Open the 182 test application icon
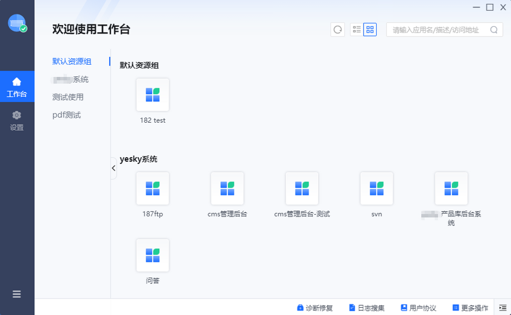511x315 pixels. 152,95
